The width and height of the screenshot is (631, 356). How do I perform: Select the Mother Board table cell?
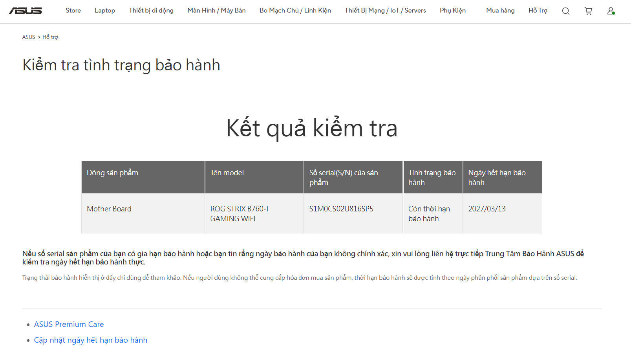pos(143,213)
